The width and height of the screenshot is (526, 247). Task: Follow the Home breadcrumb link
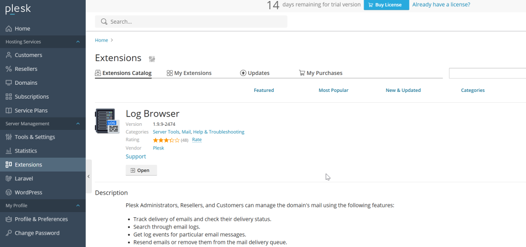(101, 40)
